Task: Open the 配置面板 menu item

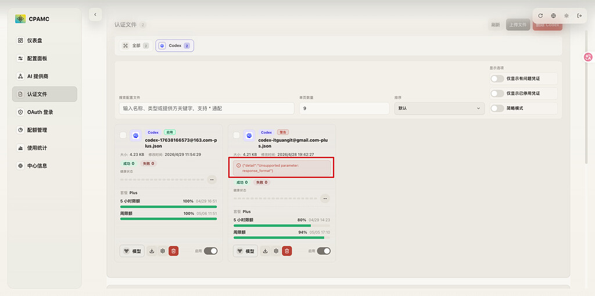Action: click(45, 59)
